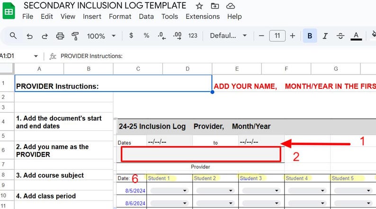Open the zoom level dropdown 100%
The height and width of the screenshot is (209, 376).
click(x=101, y=36)
